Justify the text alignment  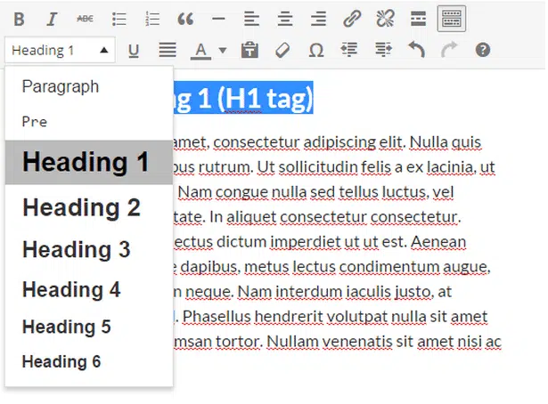(168, 50)
